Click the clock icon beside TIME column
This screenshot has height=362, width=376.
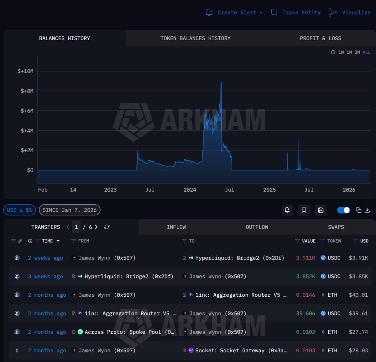click(30, 241)
